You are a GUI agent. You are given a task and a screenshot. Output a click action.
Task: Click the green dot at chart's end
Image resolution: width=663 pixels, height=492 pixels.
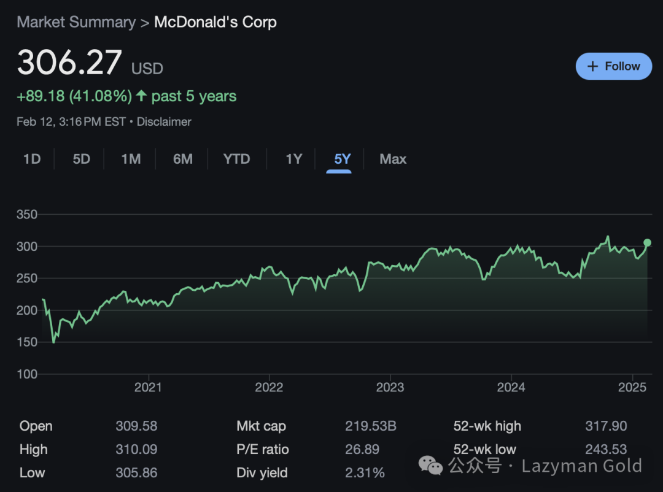(x=648, y=242)
